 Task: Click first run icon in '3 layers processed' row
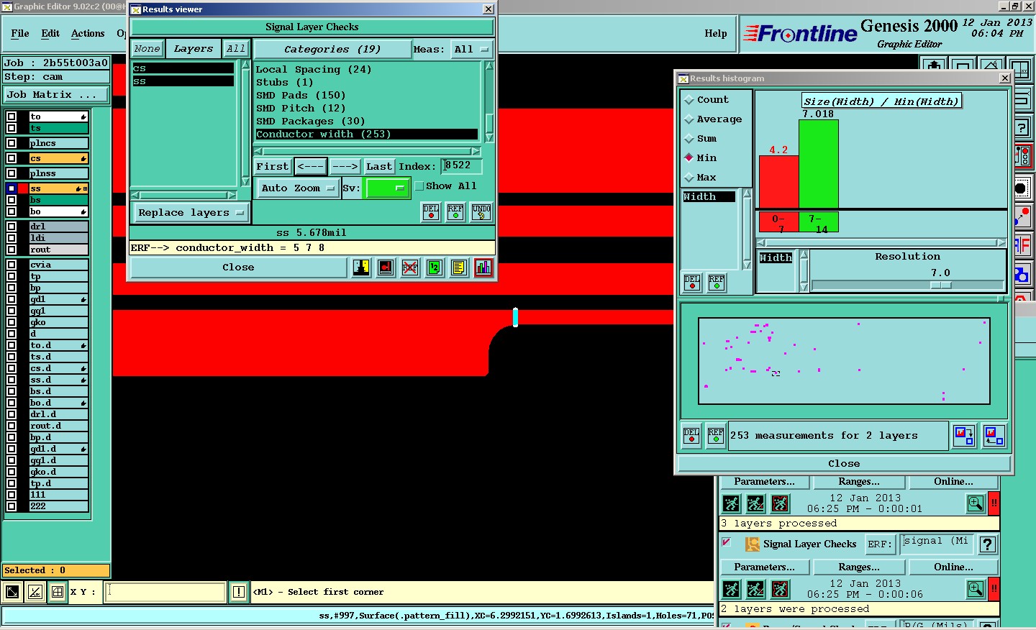click(731, 503)
